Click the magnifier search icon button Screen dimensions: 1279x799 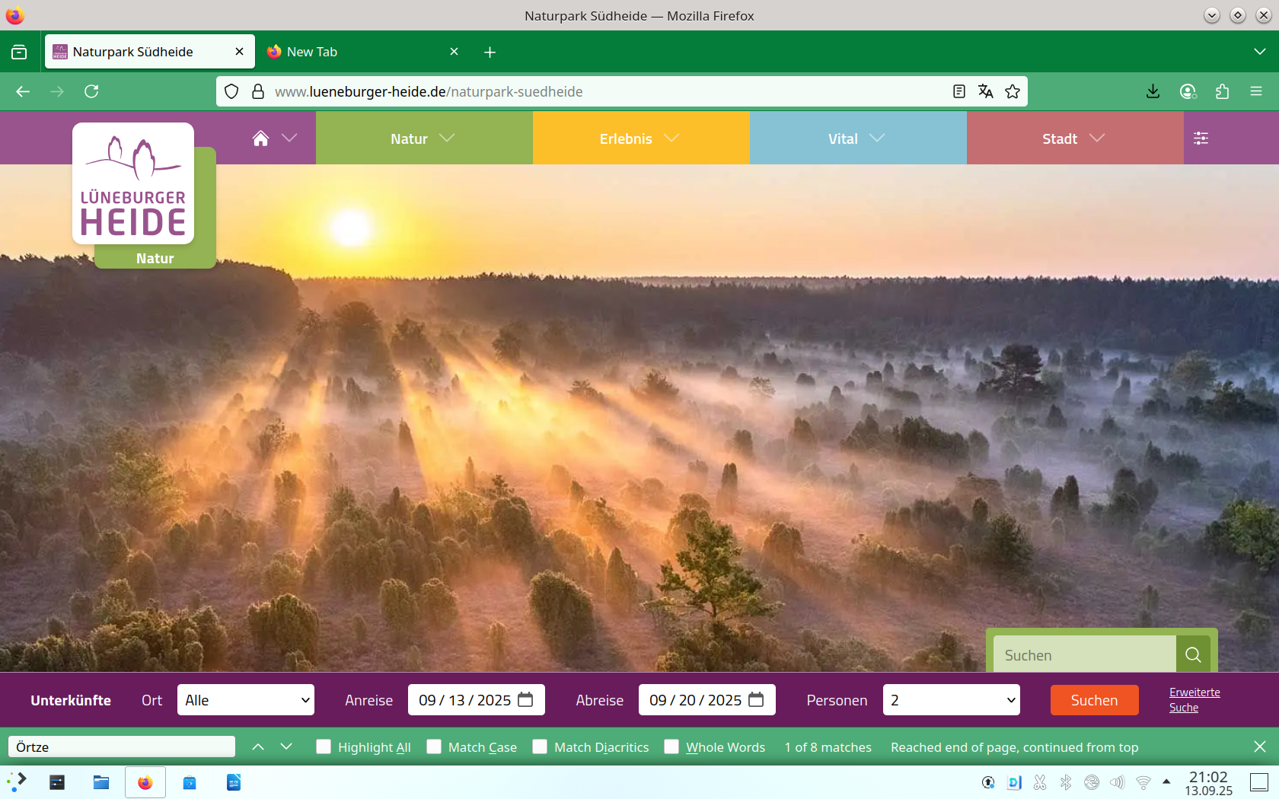[x=1192, y=654]
